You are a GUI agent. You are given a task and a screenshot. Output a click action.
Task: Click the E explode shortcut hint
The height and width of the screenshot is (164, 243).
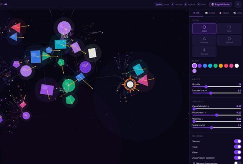pyautogui.click(x=190, y=4)
